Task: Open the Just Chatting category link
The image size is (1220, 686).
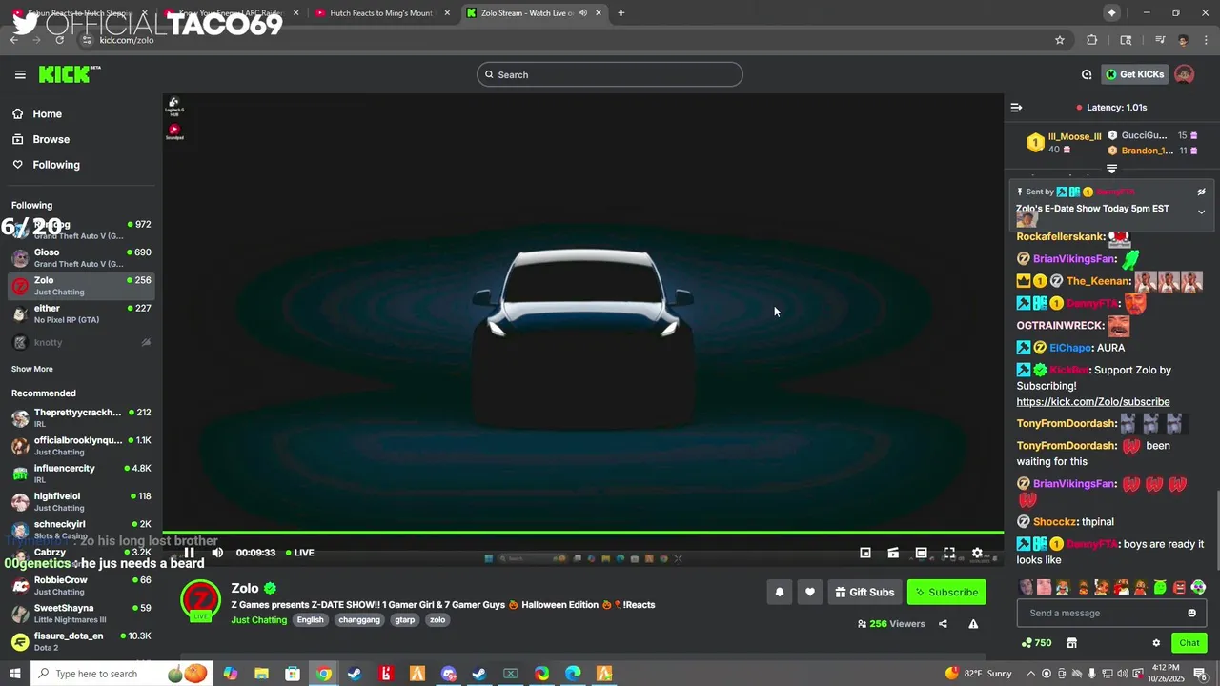Action: pos(259,620)
